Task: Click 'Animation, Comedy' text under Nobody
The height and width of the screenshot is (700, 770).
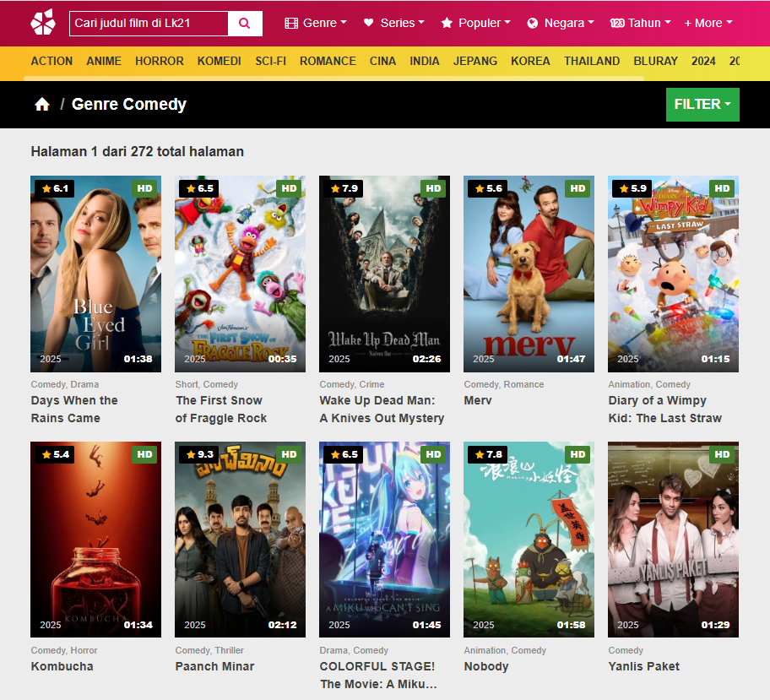Action: pyautogui.click(x=505, y=650)
